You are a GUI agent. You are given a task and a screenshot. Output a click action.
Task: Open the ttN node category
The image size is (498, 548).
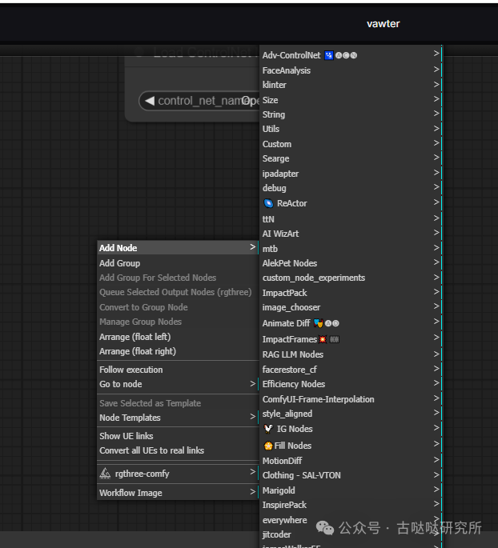pos(351,219)
